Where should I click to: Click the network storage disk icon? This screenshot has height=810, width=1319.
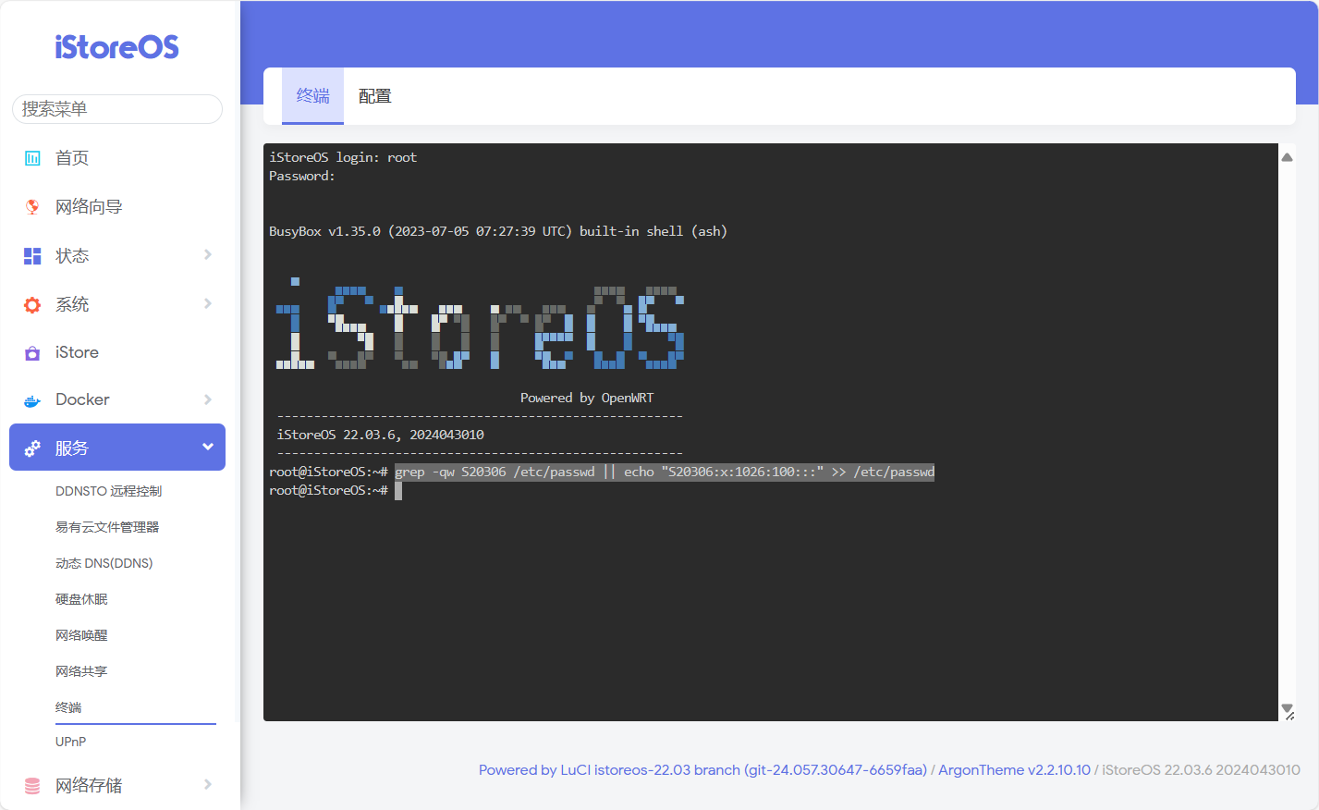tap(32, 786)
